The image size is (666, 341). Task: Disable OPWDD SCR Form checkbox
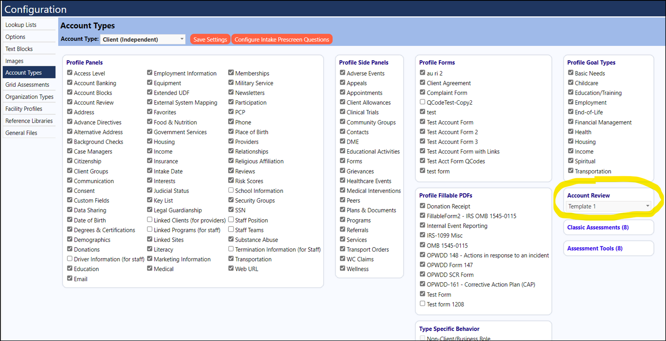pyautogui.click(x=423, y=274)
